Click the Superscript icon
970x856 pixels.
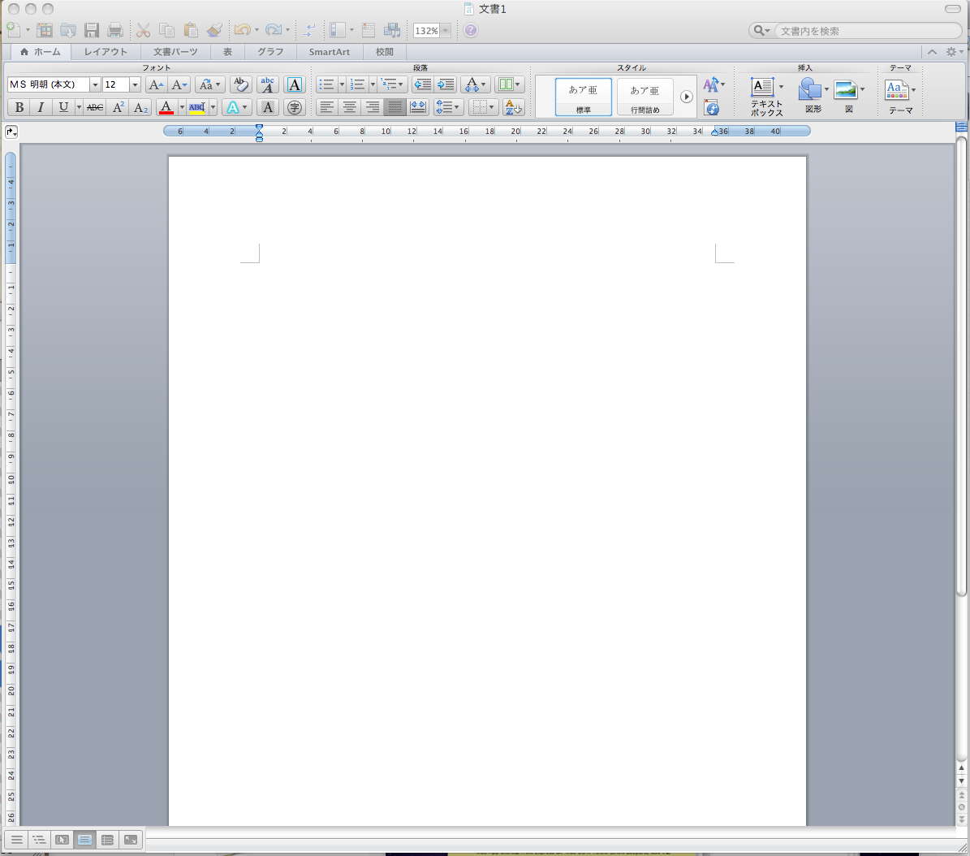coord(119,107)
